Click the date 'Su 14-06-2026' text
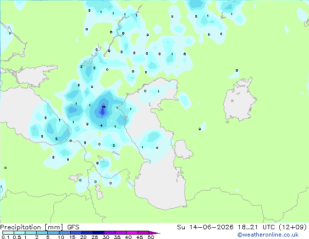This screenshot has width=309, height=239. coord(205,227)
